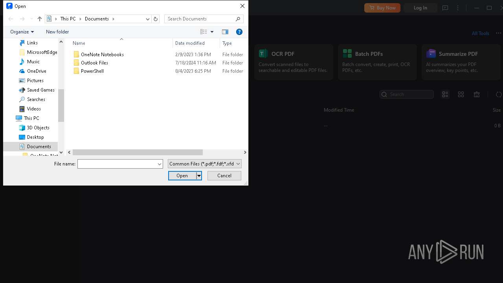Viewport: 503px width, 283px height.
Task: Open Pictures in the navigation tree
Action: point(35,81)
